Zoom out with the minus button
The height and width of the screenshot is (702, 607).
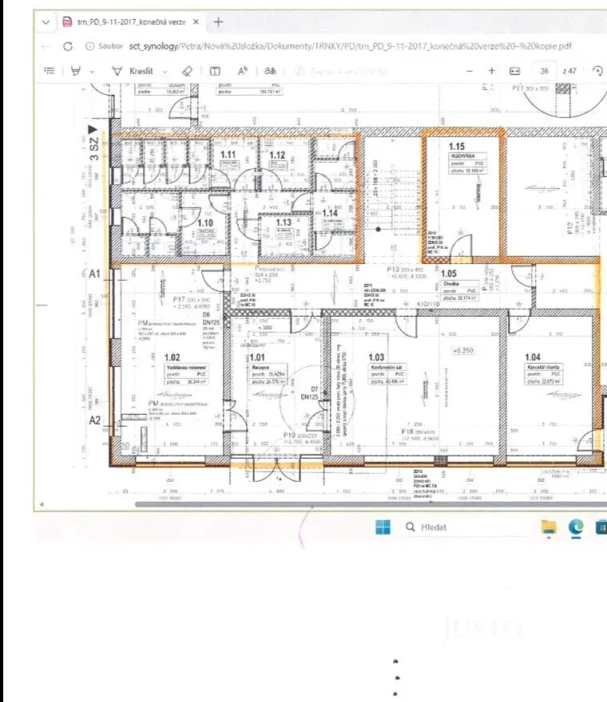click(470, 71)
